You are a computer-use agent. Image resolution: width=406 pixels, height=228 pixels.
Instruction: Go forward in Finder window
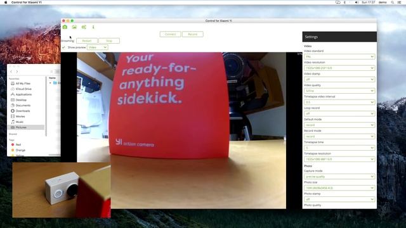click(17, 72)
